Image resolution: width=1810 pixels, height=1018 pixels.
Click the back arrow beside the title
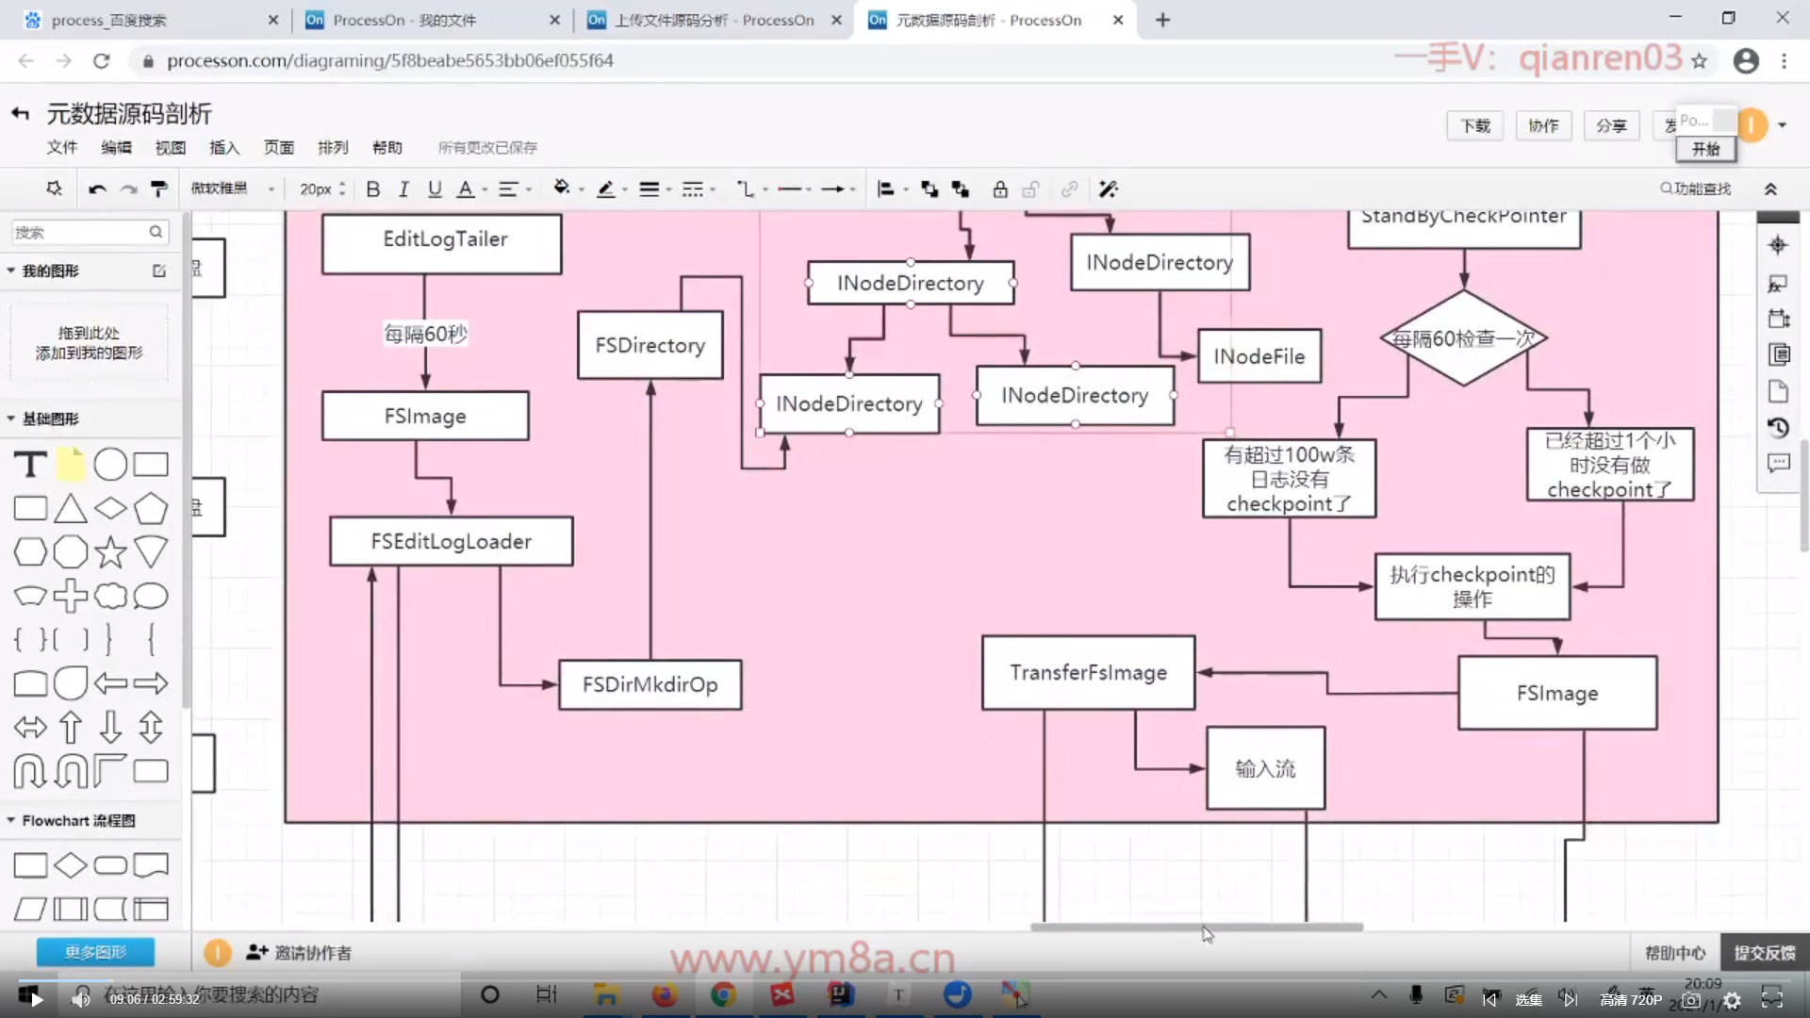(x=21, y=114)
